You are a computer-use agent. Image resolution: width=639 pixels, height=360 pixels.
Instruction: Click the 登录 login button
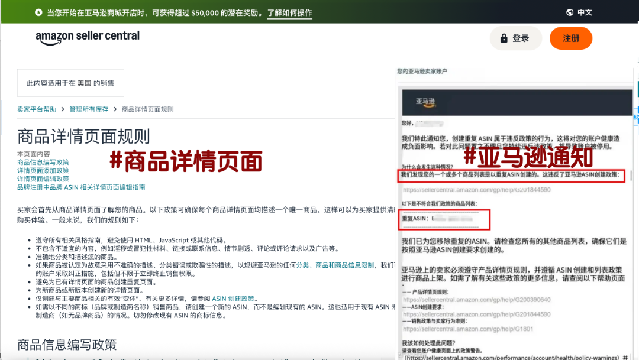coord(515,38)
